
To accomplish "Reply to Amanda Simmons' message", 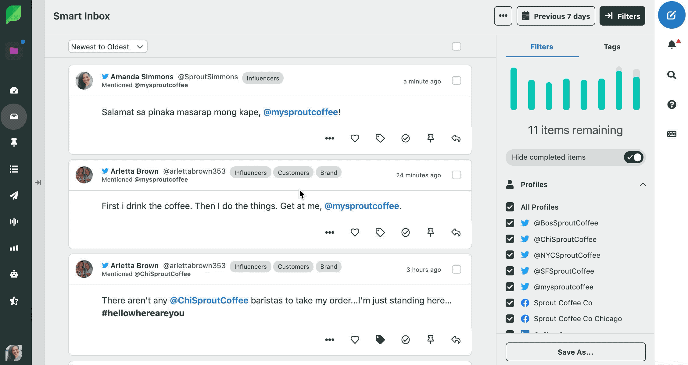I will pos(456,138).
